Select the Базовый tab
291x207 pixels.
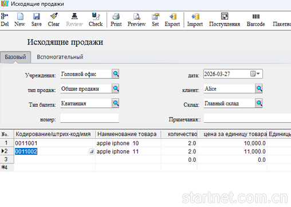click(15, 57)
